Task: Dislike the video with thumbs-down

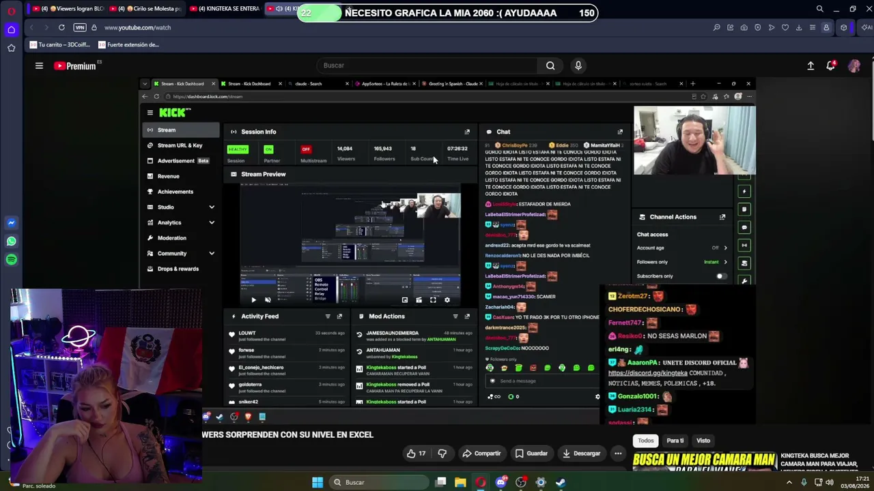Action: coord(442,453)
